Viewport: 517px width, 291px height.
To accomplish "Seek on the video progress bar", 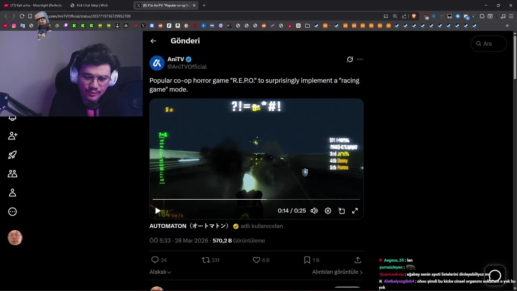I will (x=256, y=199).
